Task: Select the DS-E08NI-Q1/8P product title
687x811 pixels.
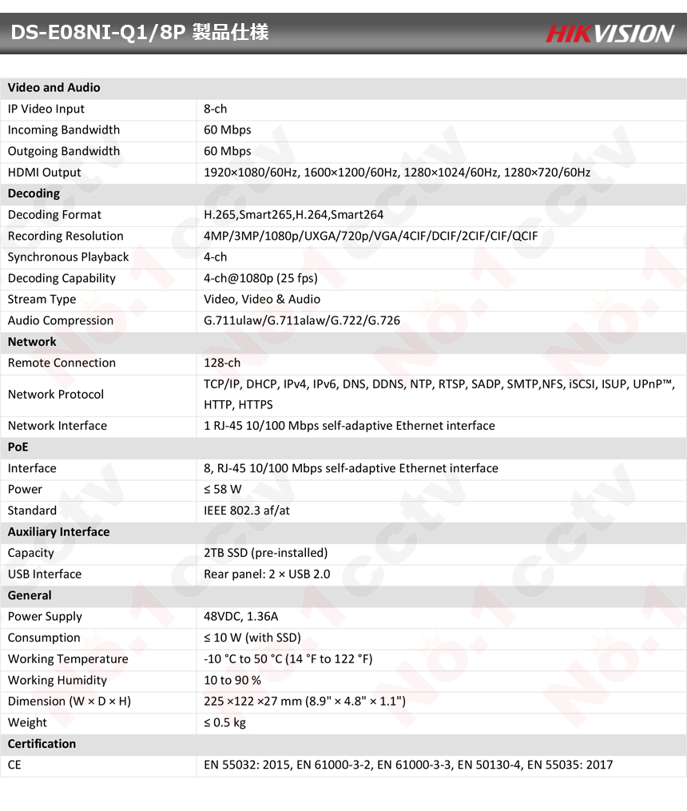Action: (x=140, y=32)
